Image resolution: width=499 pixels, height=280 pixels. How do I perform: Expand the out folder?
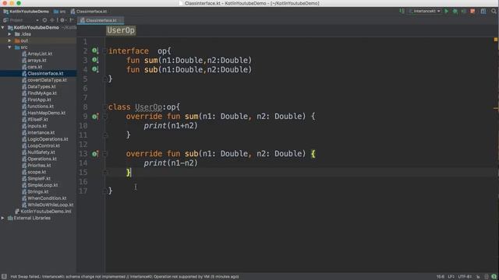pos(9,40)
